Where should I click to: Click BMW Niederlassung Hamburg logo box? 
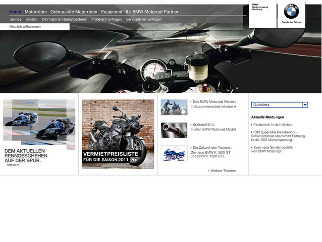coord(263,14)
